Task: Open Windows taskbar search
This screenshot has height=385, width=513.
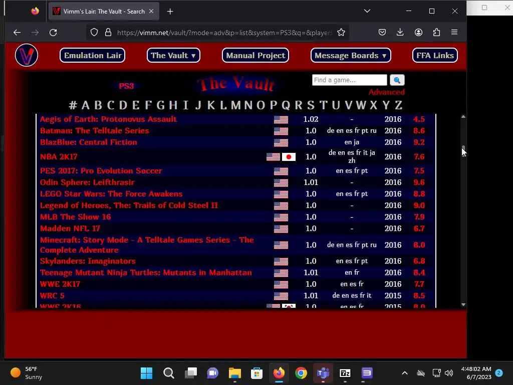Action: pos(169,373)
